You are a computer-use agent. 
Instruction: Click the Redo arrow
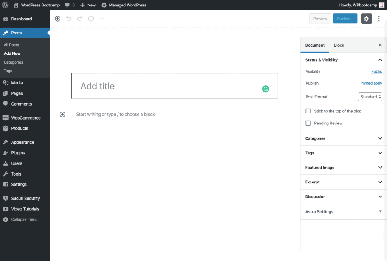tap(80, 19)
